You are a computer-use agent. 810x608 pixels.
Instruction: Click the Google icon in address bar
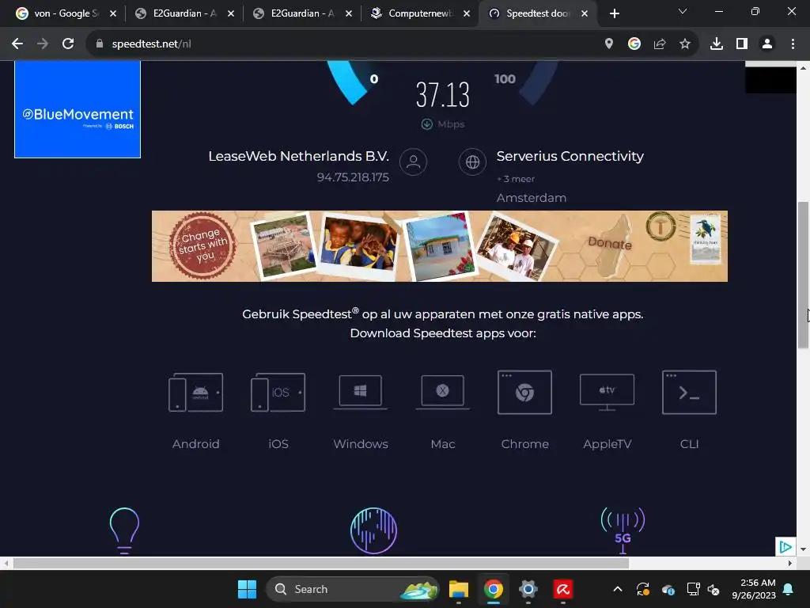(634, 44)
